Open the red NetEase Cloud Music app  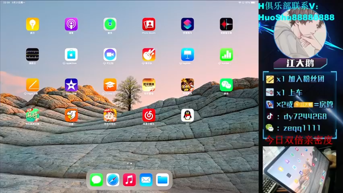click(149, 115)
